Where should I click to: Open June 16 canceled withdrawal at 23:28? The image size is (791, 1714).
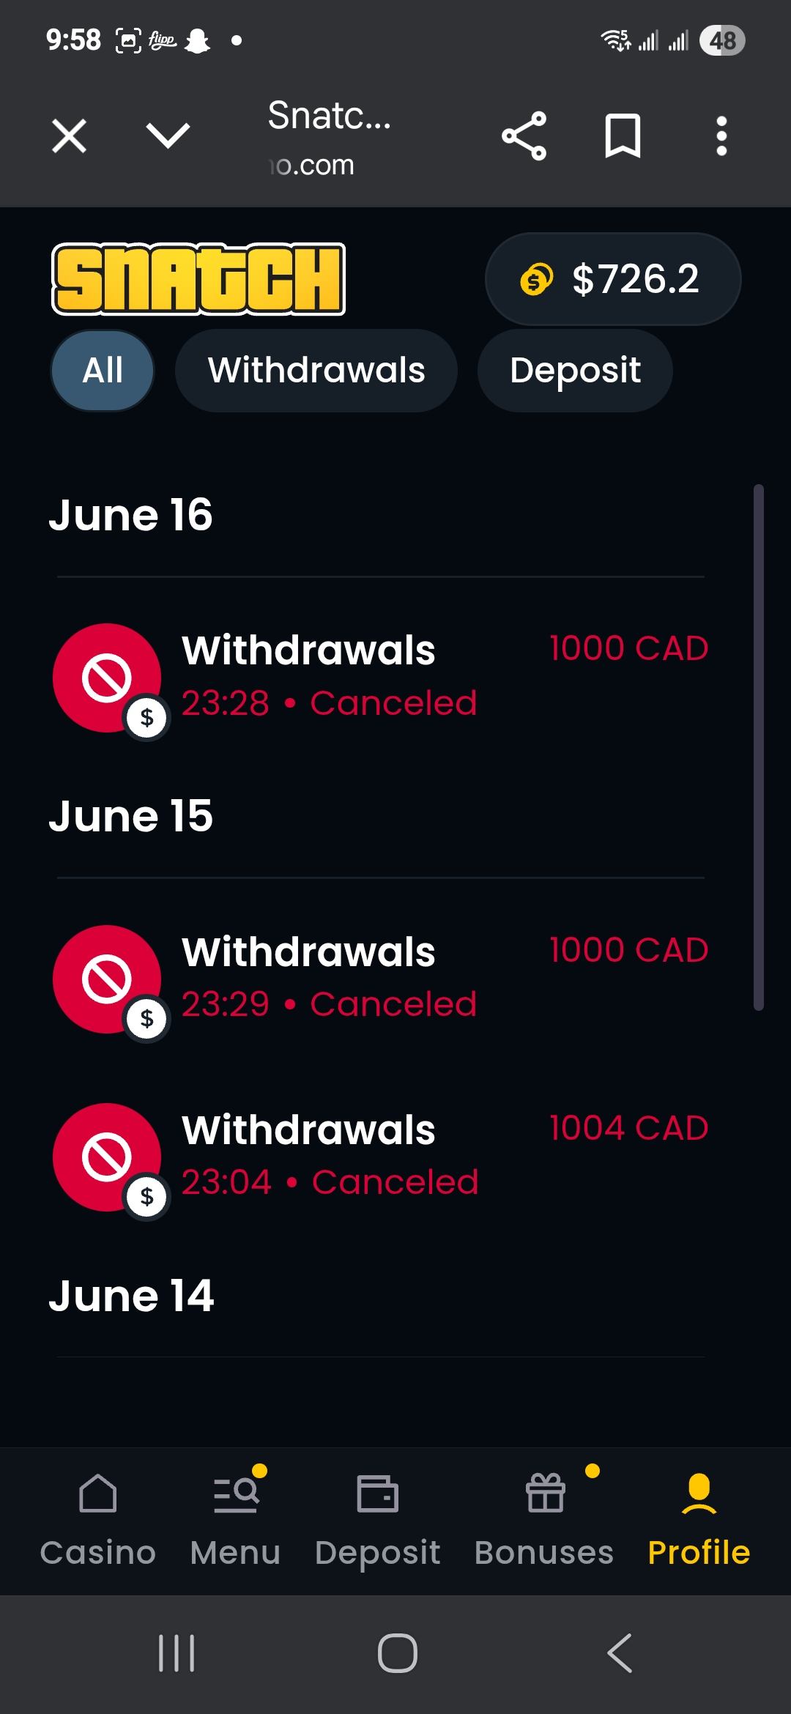pyautogui.click(x=381, y=676)
